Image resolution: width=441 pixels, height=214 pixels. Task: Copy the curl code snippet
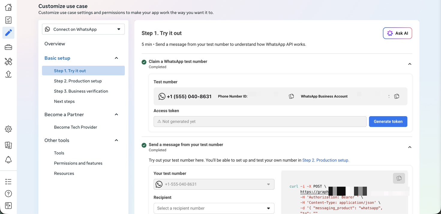point(399,178)
